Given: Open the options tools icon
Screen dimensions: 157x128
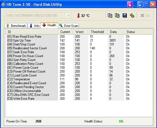Looking at the screenshot, I should click(132, 16).
